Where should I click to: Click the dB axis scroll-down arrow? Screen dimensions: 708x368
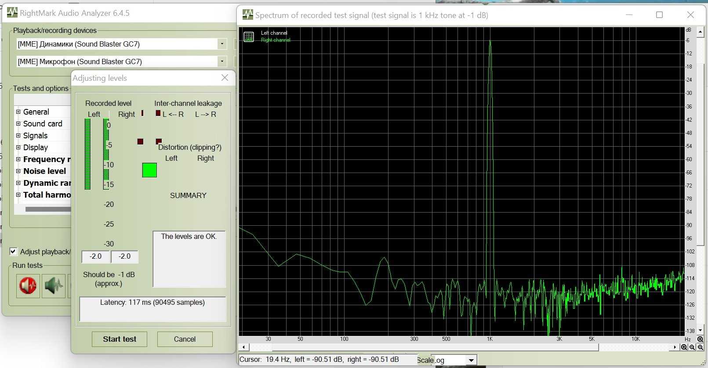pos(700,330)
